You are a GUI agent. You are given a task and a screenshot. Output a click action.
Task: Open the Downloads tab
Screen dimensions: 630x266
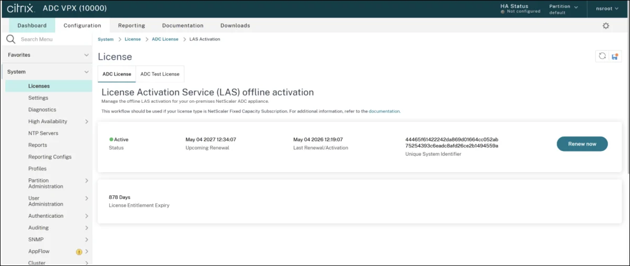pos(235,25)
